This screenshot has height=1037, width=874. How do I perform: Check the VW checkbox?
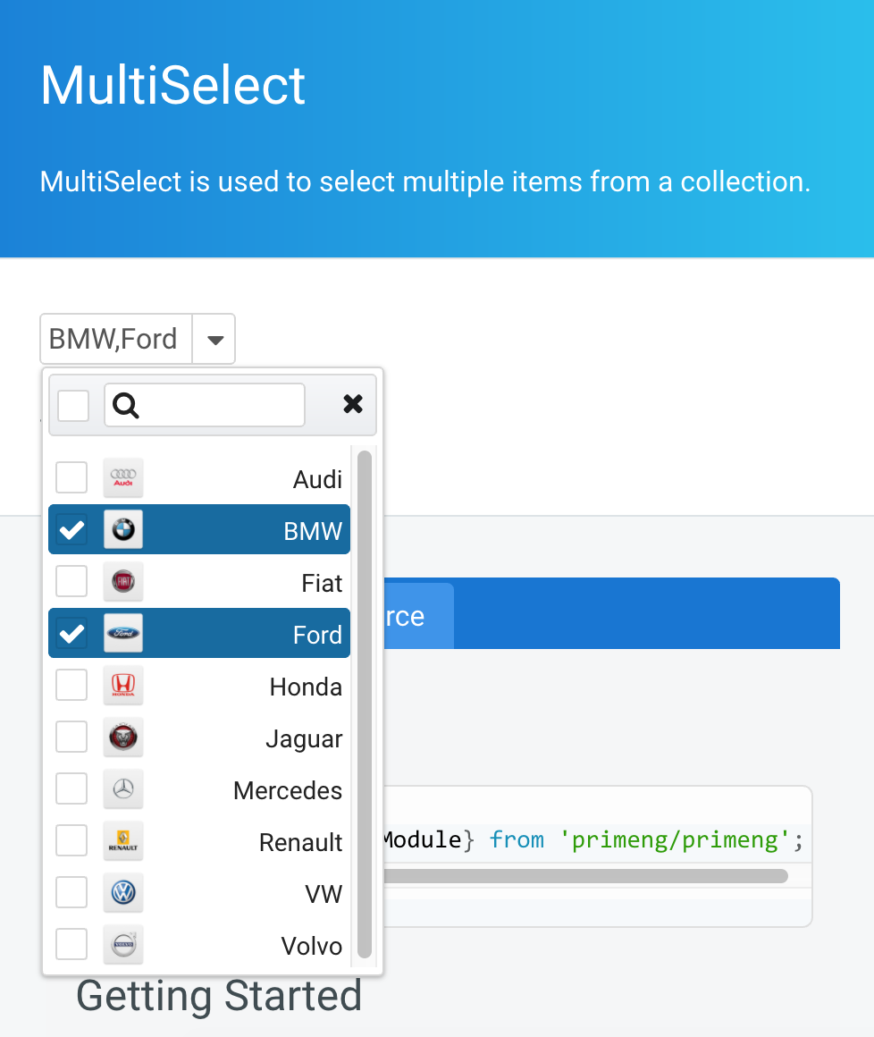pos(71,892)
